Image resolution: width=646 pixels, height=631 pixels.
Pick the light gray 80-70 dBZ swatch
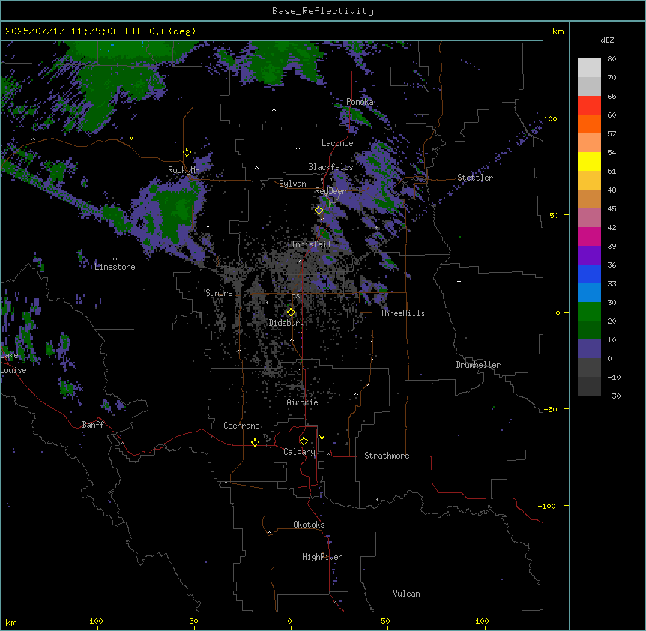[589, 67]
